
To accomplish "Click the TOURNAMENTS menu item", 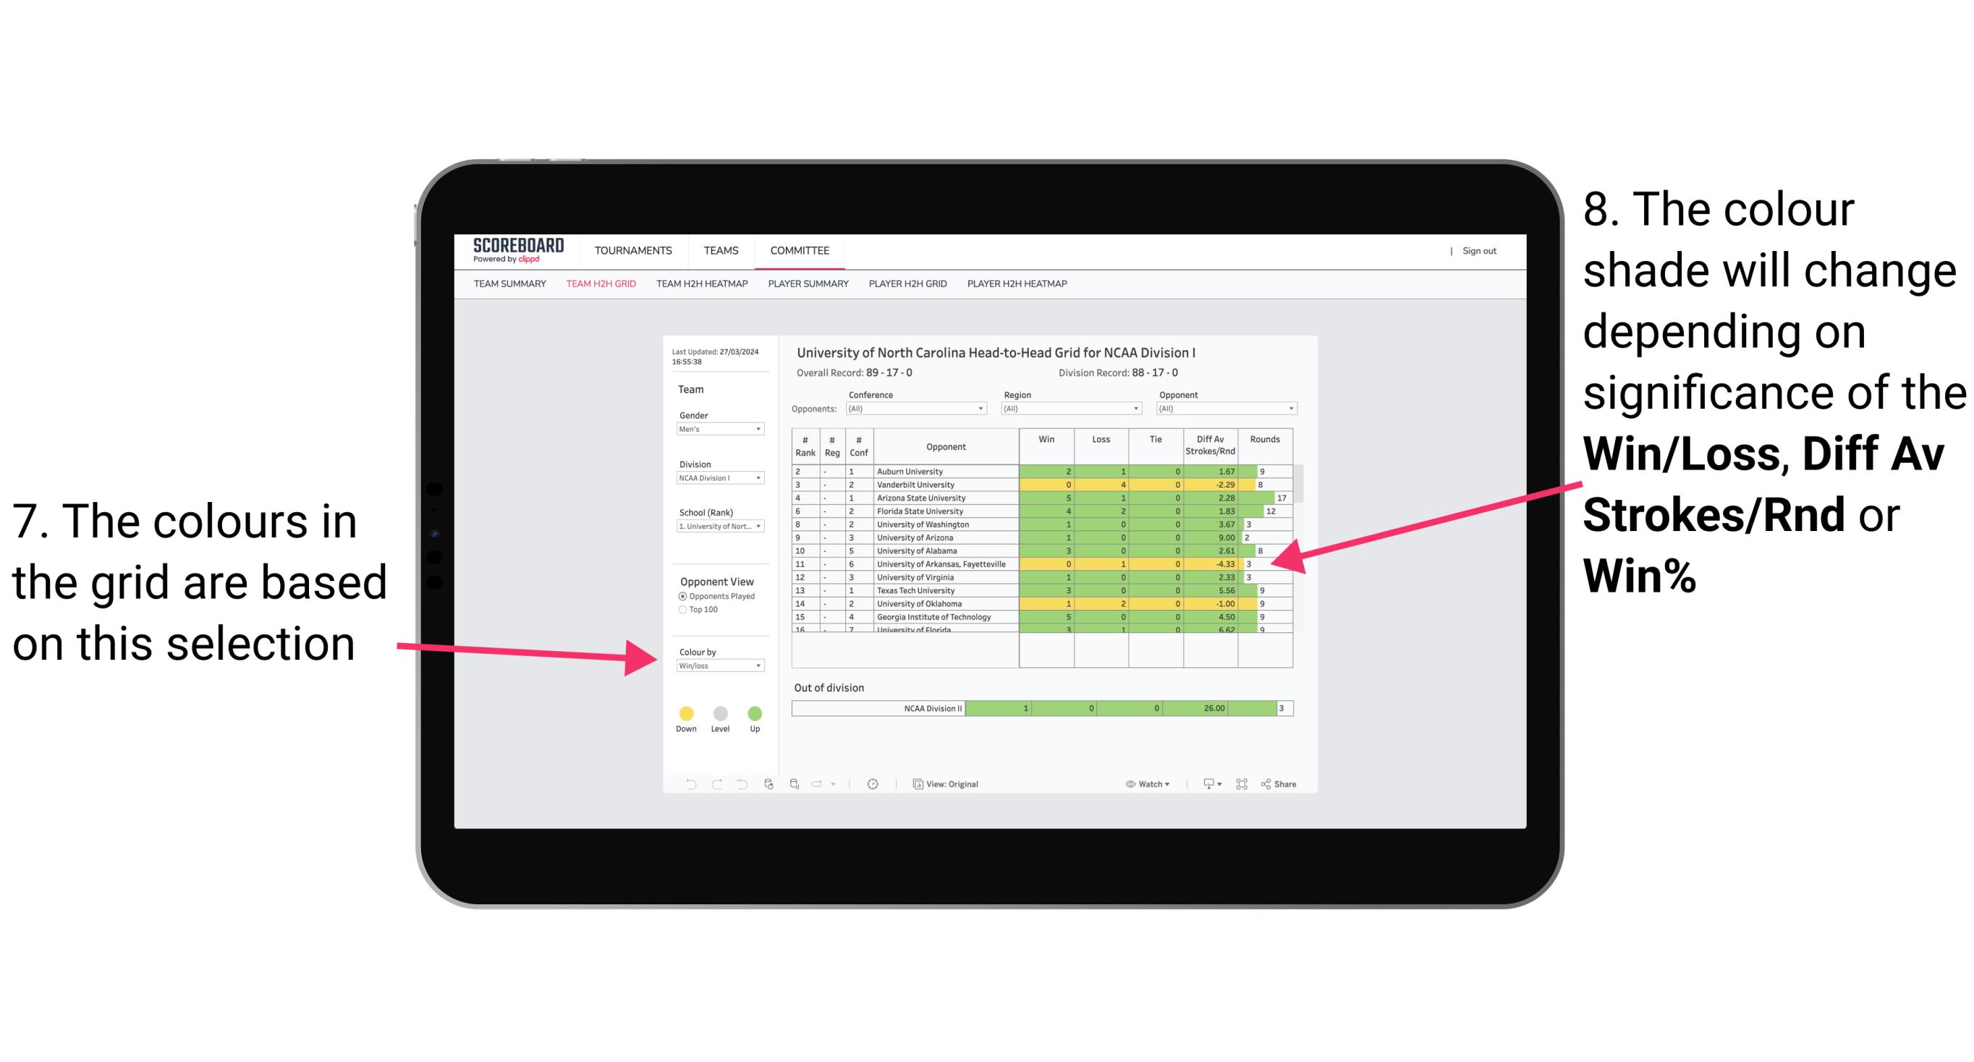I will click(x=633, y=250).
